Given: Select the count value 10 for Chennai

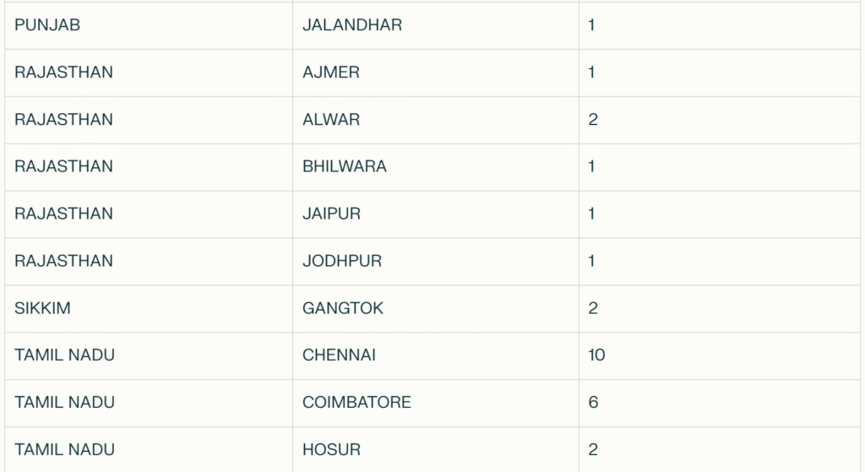Looking at the screenshot, I should click(x=720, y=355).
